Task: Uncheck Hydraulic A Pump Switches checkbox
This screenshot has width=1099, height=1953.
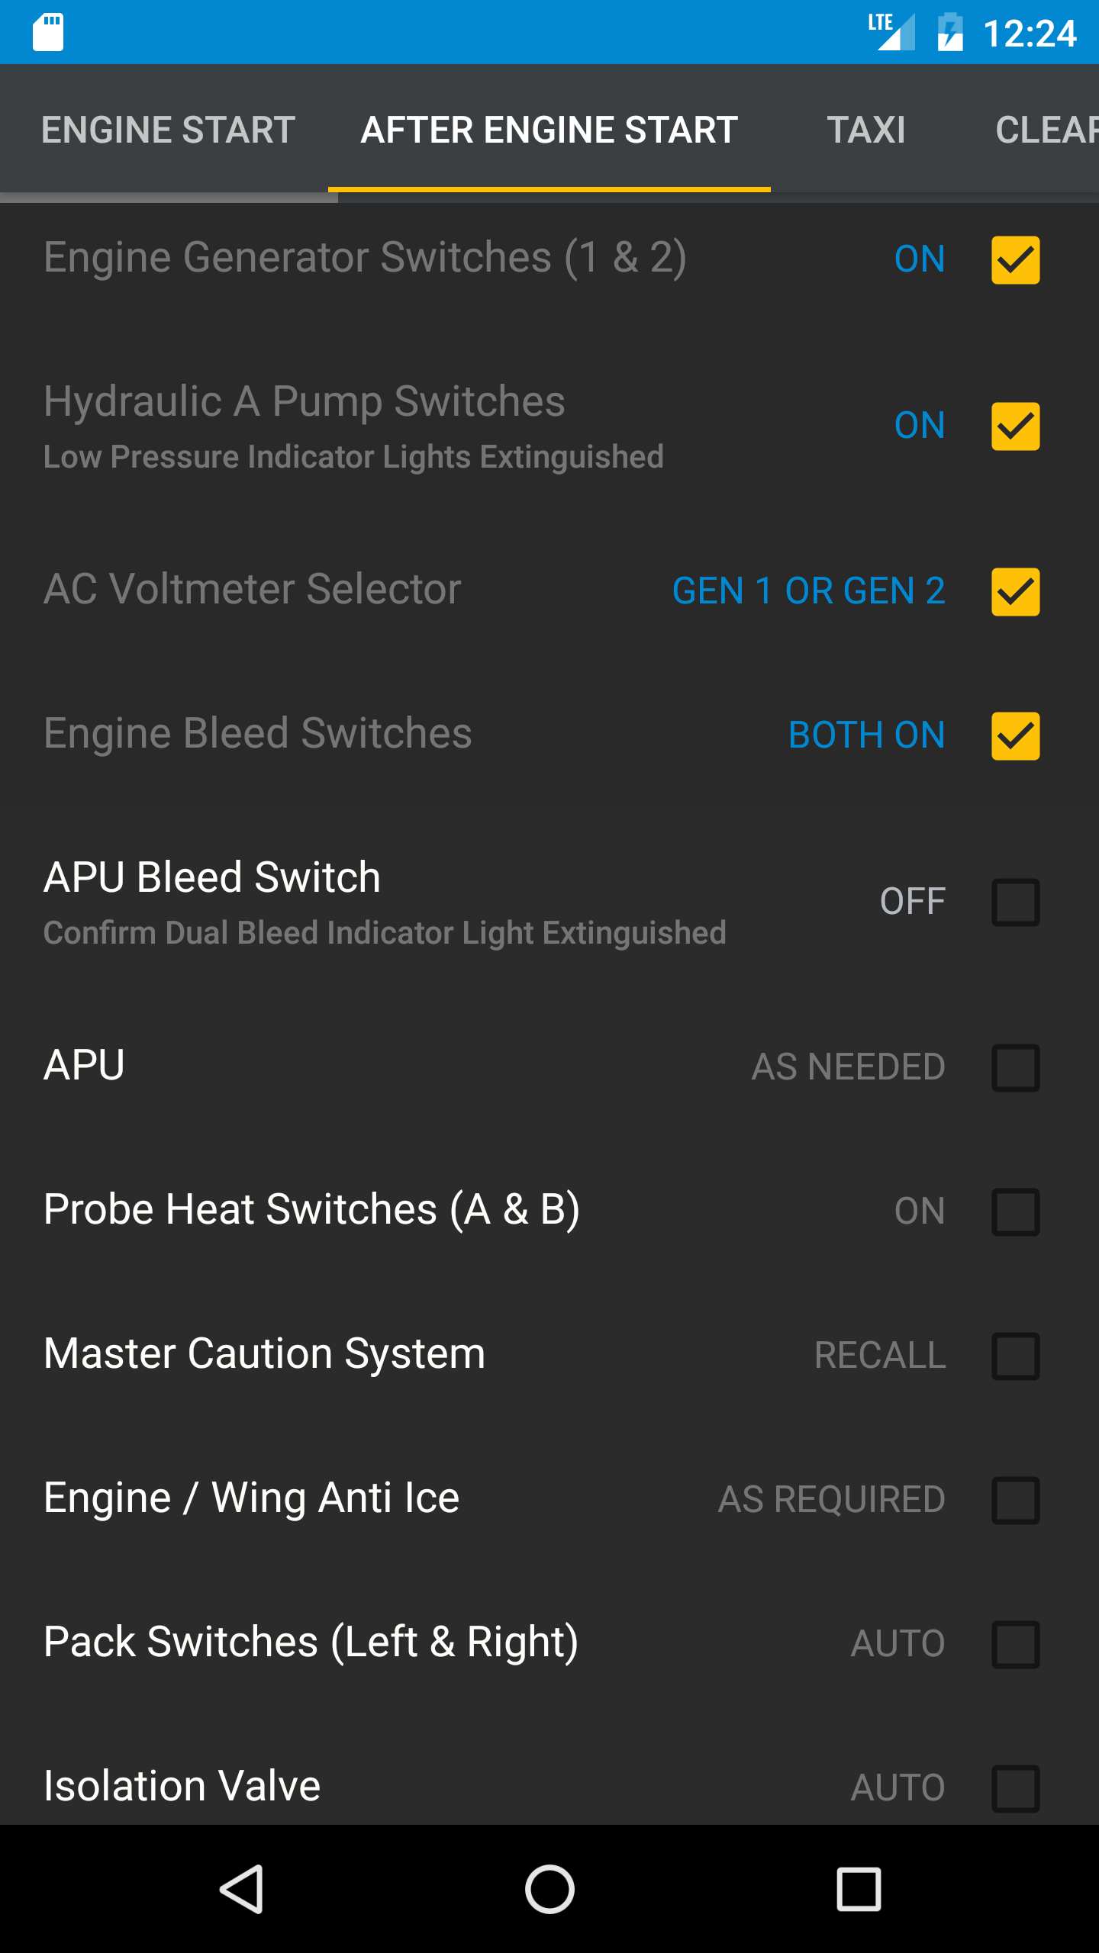Action: [1015, 426]
